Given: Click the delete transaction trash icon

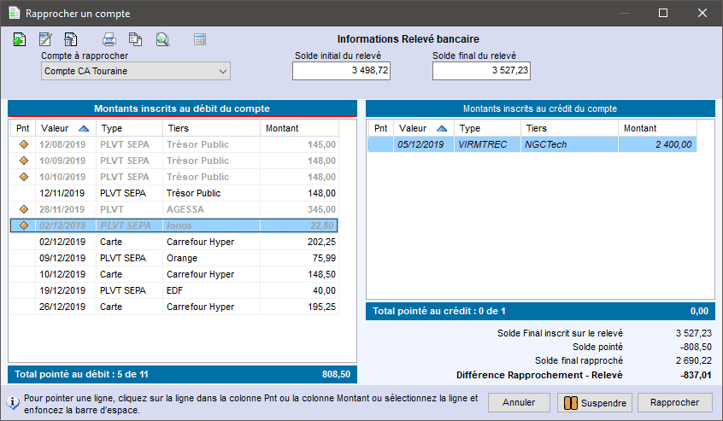Looking at the screenshot, I should click(x=71, y=39).
